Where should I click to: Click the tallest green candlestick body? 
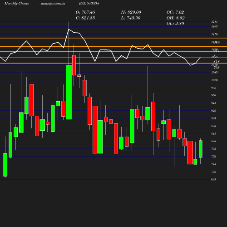click(x=69, y=92)
